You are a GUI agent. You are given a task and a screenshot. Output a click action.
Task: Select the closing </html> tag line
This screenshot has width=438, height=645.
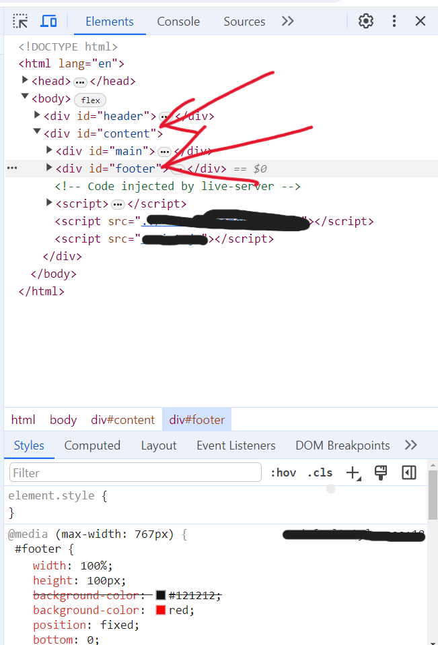point(42,292)
